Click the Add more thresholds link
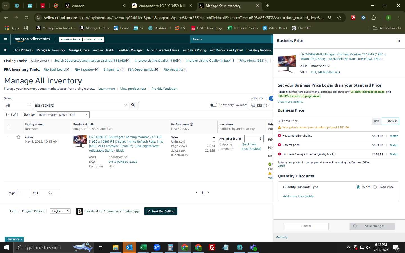 (298, 196)
